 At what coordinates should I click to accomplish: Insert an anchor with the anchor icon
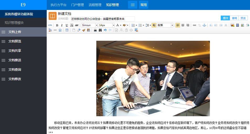(x=205, y=25)
